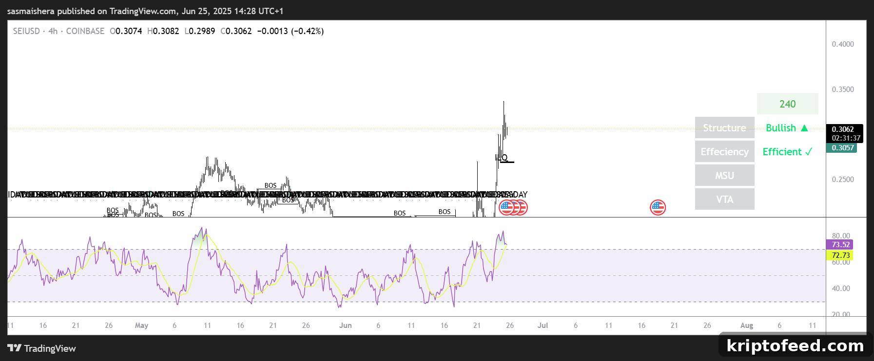Click the RSI value label 73.52
The image size is (874, 361).
[840, 245]
